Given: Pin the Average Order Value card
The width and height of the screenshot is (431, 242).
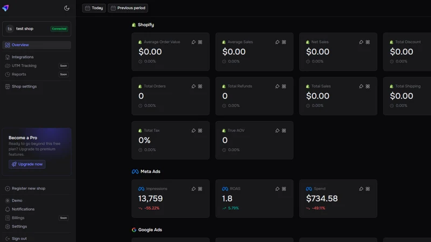Looking at the screenshot, I should click(x=193, y=42).
